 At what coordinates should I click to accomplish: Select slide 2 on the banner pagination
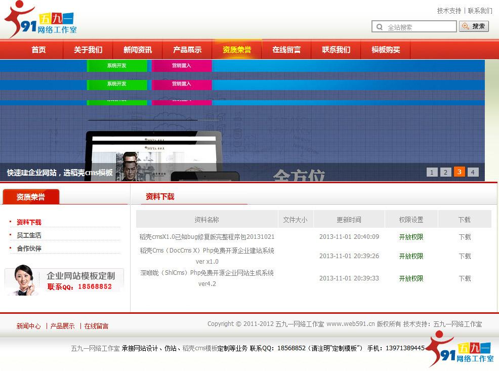(x=445, y=172)
